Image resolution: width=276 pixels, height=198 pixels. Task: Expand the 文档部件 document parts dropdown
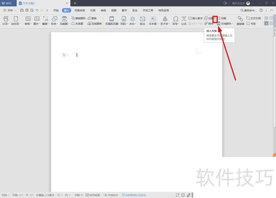pos(233,23)
